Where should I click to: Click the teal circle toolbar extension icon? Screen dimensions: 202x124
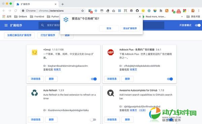click(149, 11)
